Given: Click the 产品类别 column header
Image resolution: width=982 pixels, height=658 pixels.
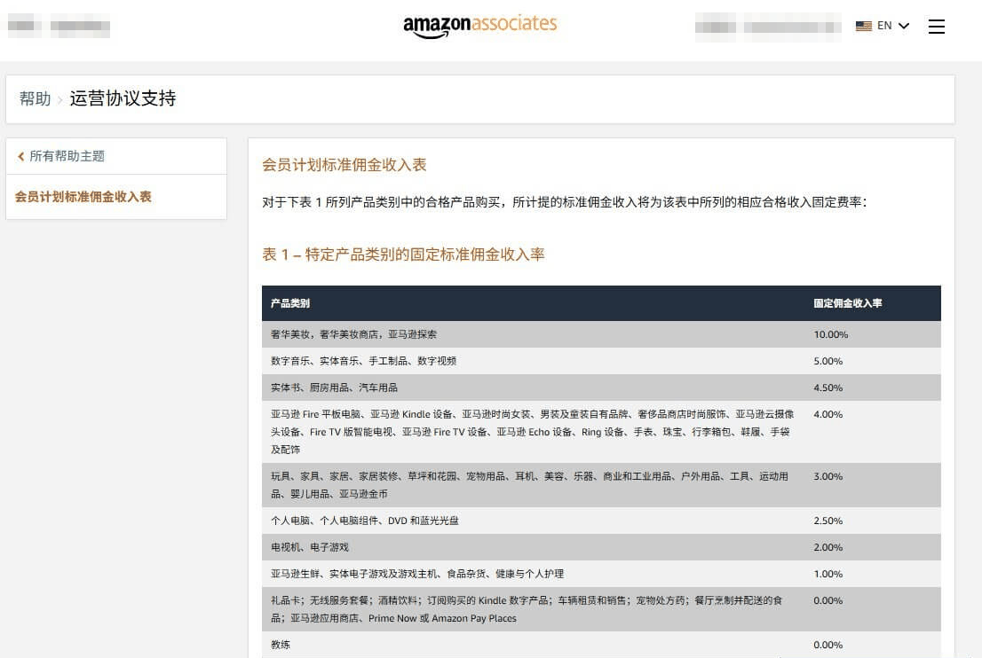Looking at the screenshot, I should [x=290, y=303].
